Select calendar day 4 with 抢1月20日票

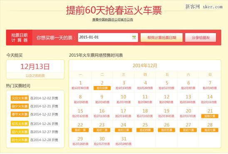(x=145, y=85)
